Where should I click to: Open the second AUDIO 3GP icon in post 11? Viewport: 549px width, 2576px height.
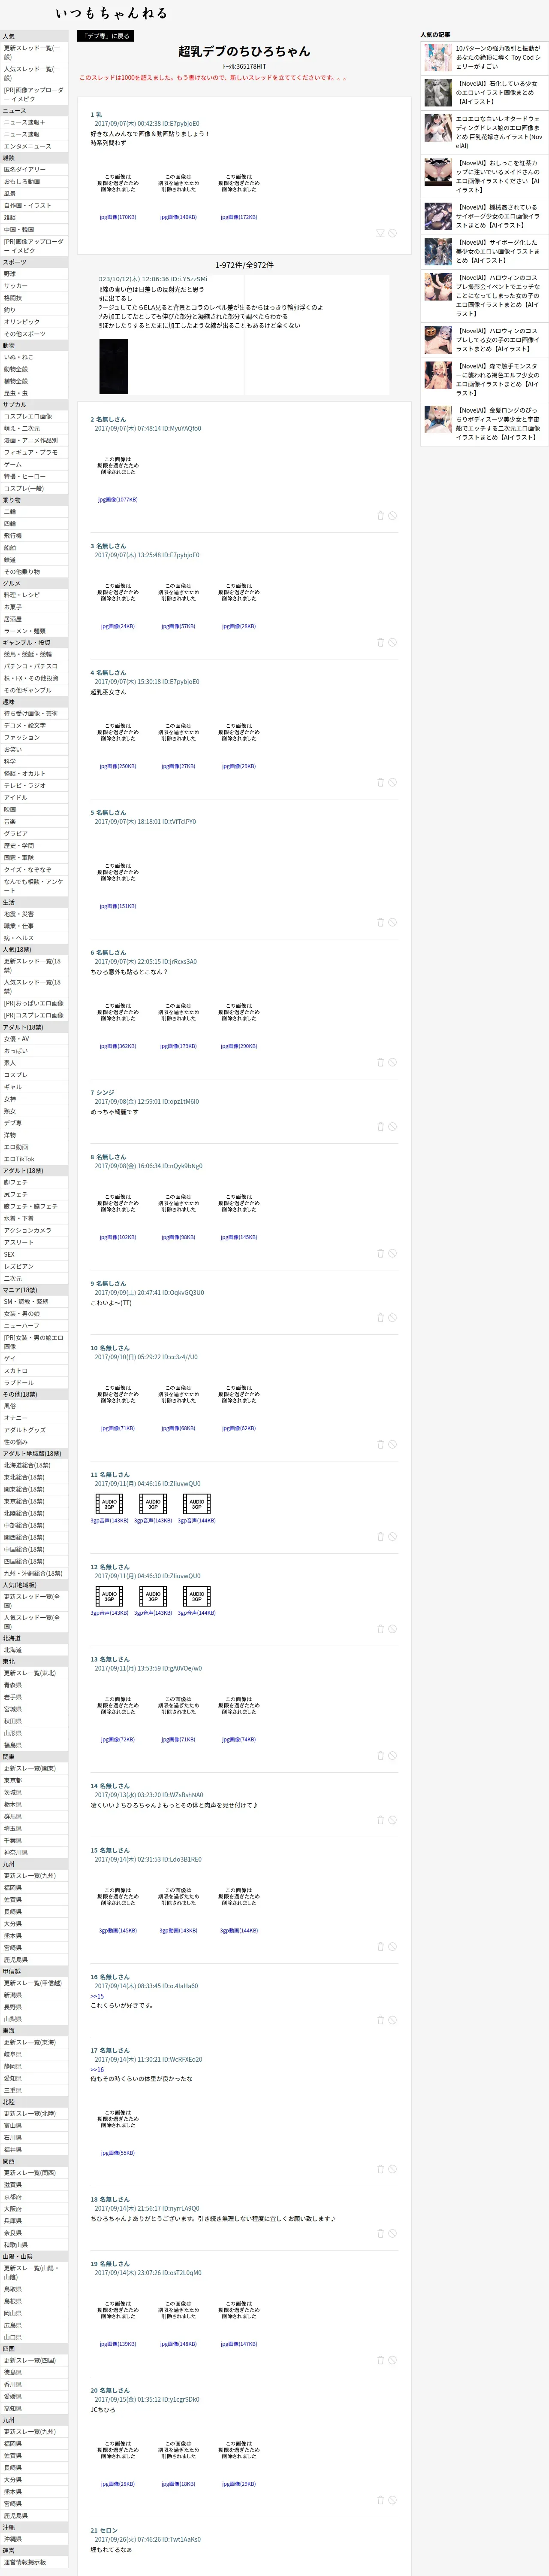[154, 1504]
